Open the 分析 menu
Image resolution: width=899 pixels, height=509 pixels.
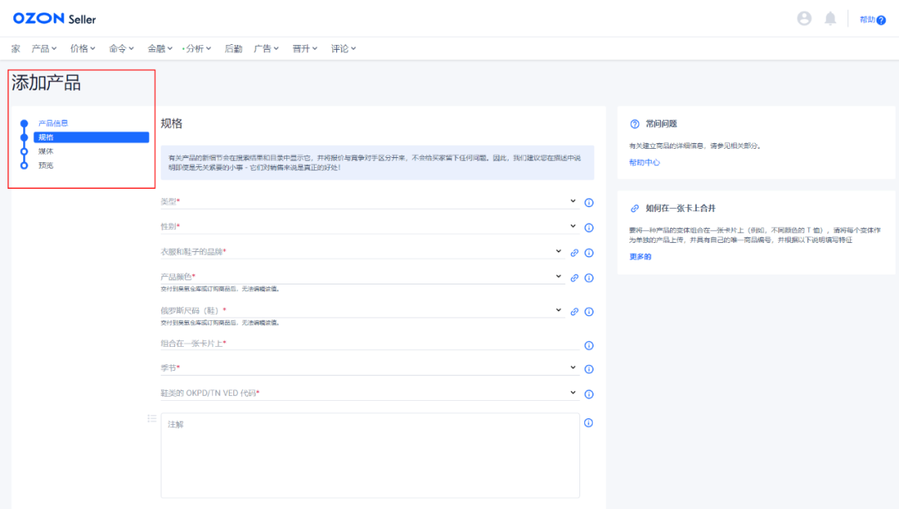tap(198, 48)
